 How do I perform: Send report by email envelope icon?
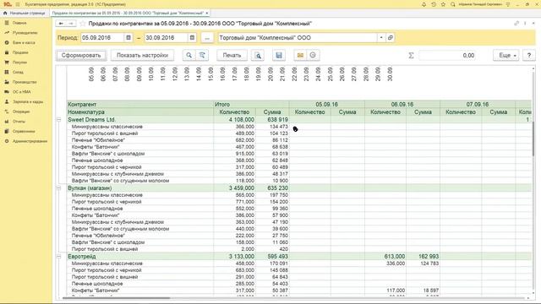click(x=300, y=55)
